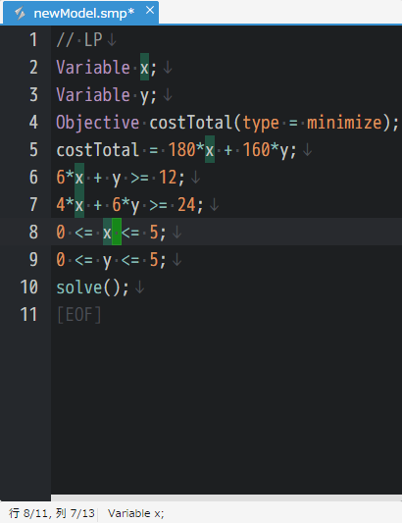The height and width of the screenshot is (523, 402).
Task: Click 'y' on the Variable y line
Action: (144, 97)
